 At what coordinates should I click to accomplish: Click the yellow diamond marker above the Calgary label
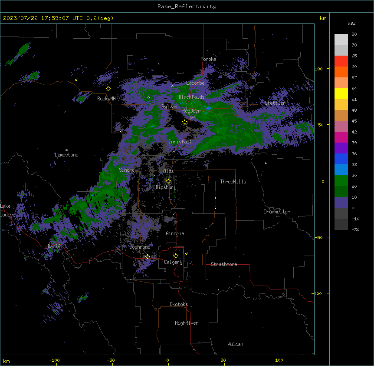(x=176, y=256)
